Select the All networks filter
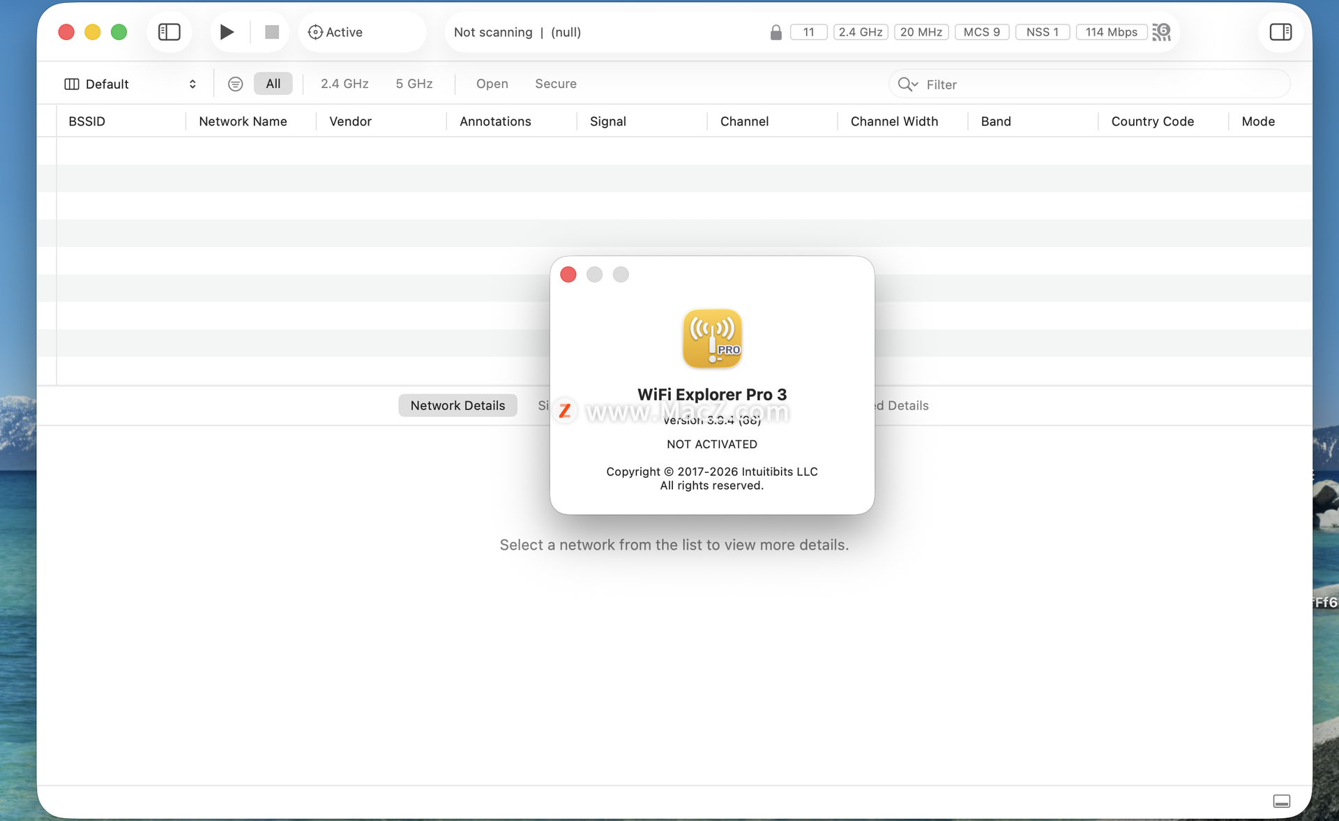Viewport: 1339px width, 821px height. [273, 84]
